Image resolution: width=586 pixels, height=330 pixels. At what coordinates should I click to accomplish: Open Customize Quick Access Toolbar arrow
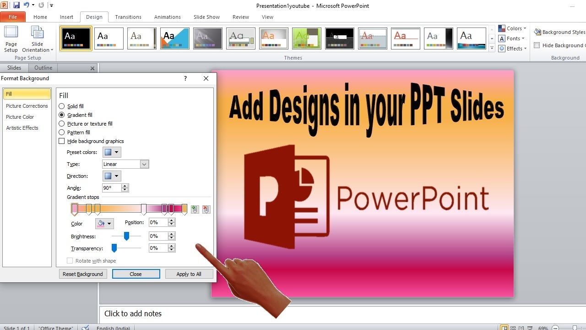pyautogui.click(x=51, y=5)
